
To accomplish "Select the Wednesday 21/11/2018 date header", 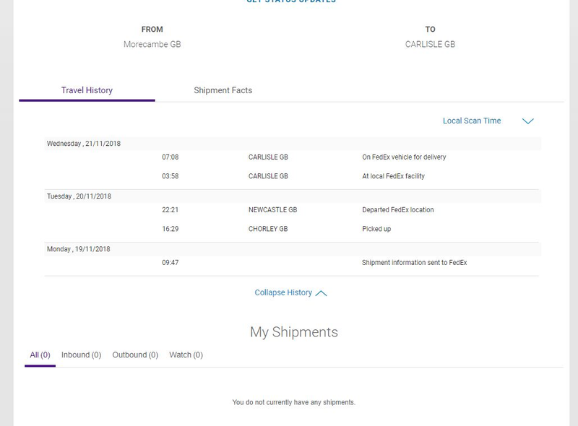I will (293, 144).
